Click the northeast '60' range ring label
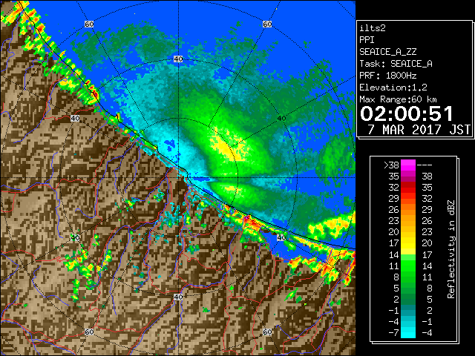Screen dimensions: 475x356 click(267, 24)
